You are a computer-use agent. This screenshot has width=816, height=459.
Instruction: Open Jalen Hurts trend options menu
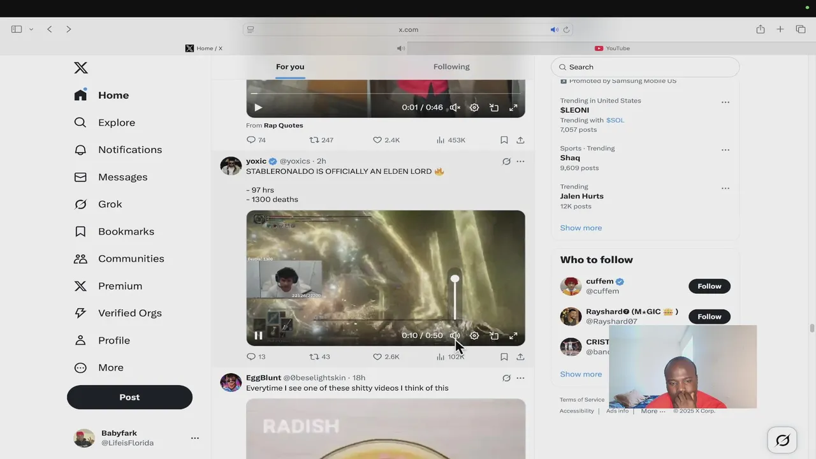coord(725,188)
